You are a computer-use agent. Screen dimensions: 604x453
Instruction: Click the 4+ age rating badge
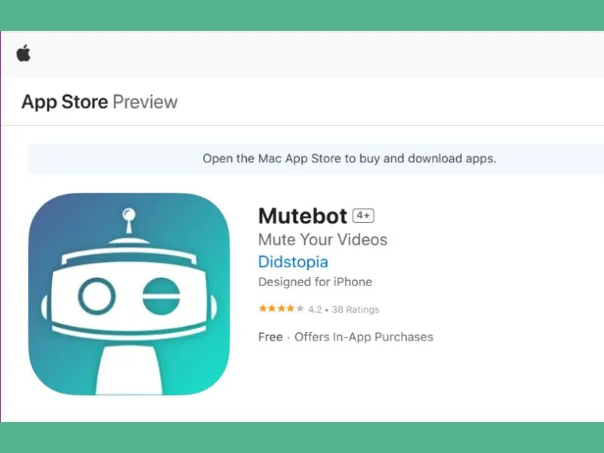coord(363,216)
